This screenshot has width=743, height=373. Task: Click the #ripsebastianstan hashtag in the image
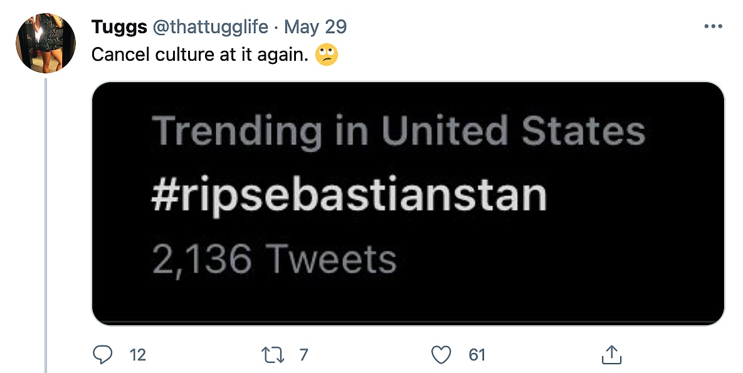click(x=349, y=195)
